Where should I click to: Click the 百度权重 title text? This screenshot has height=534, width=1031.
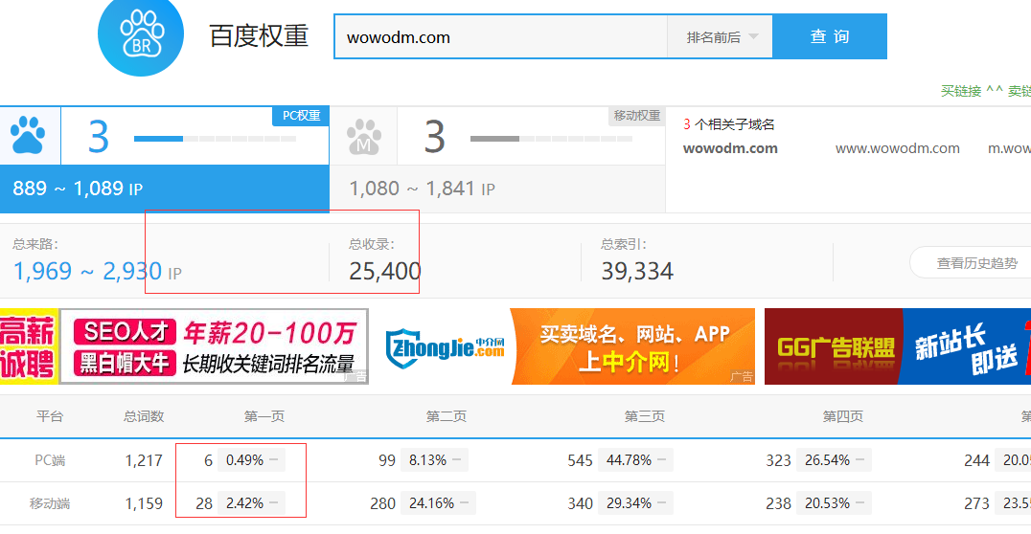(259, 36)
